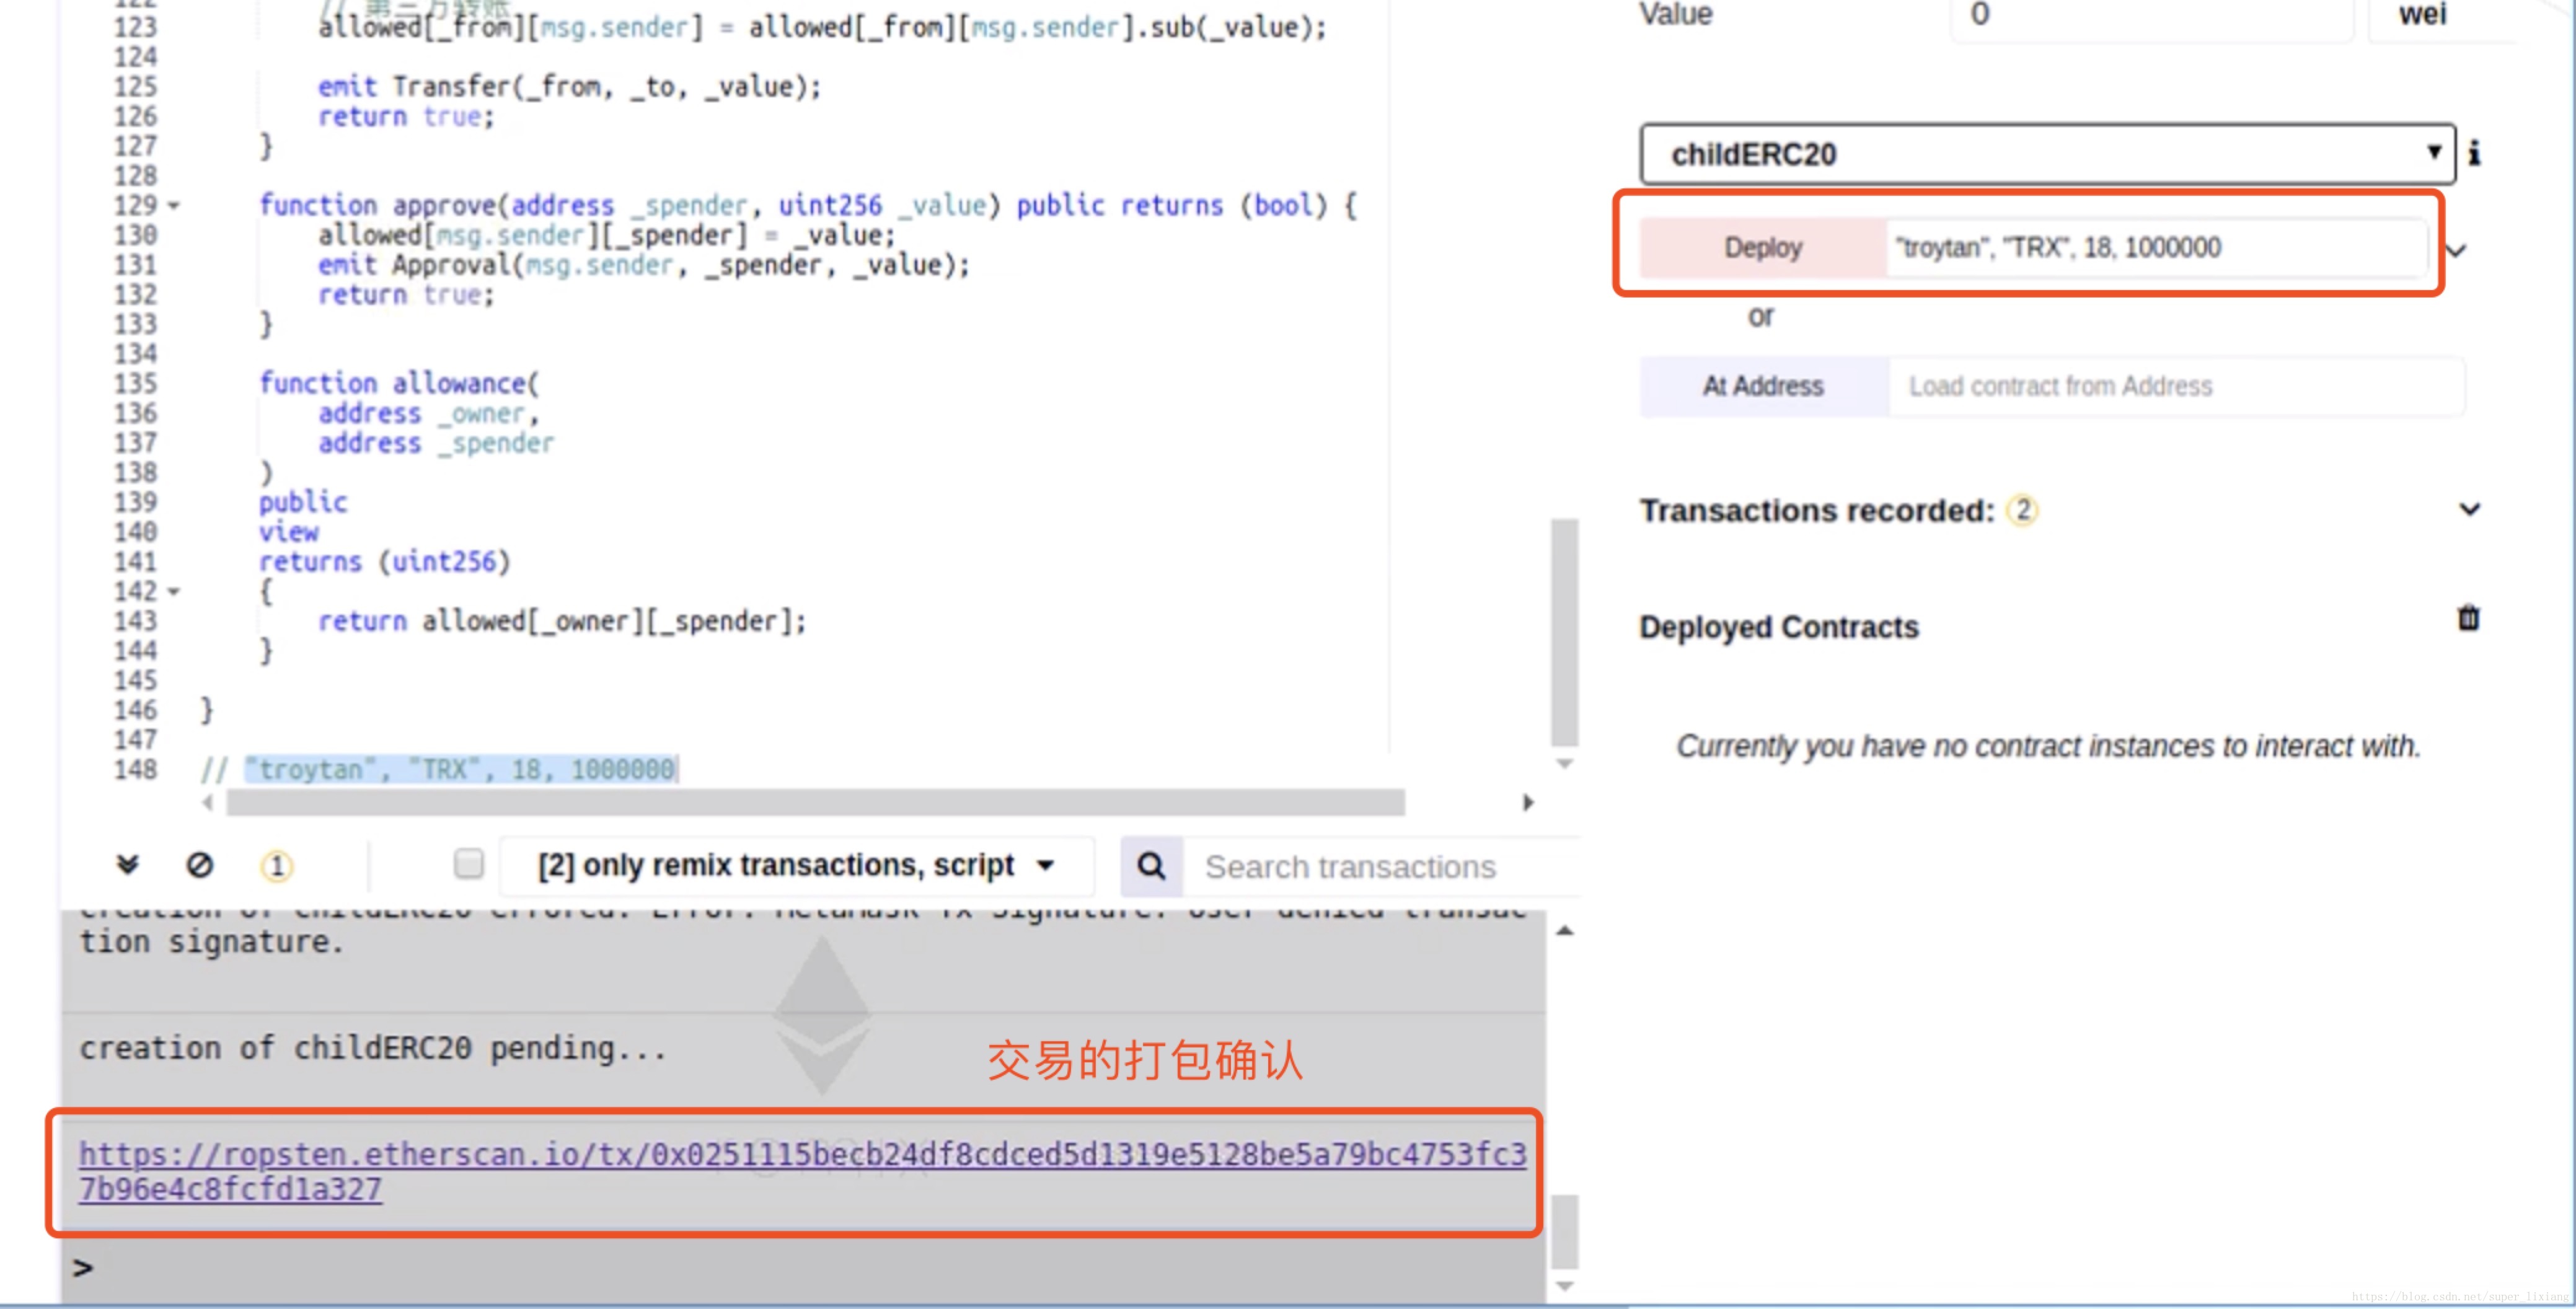Click the "emit Transfer" statement on line 125
The width and height of the screenshot is (2576, 1309).
point(569,87)
